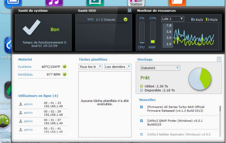Click user icon beside 00 : 01 : 41
The width and height of the screenshot is (226, 143).
(21, 130)
